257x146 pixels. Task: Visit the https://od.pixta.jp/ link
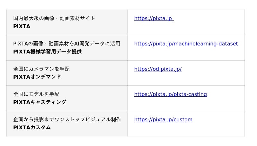pos(158,69)
